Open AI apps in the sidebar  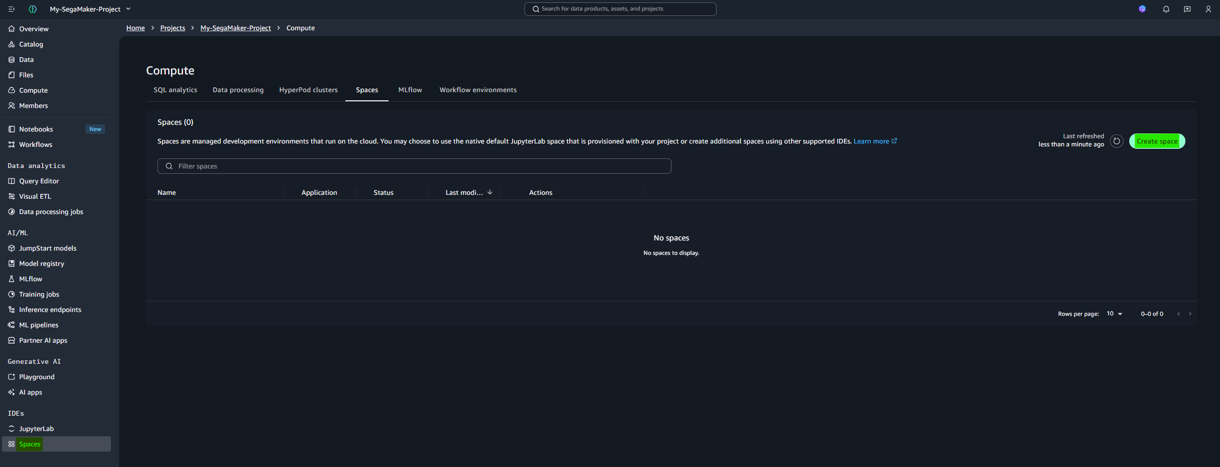57,392
